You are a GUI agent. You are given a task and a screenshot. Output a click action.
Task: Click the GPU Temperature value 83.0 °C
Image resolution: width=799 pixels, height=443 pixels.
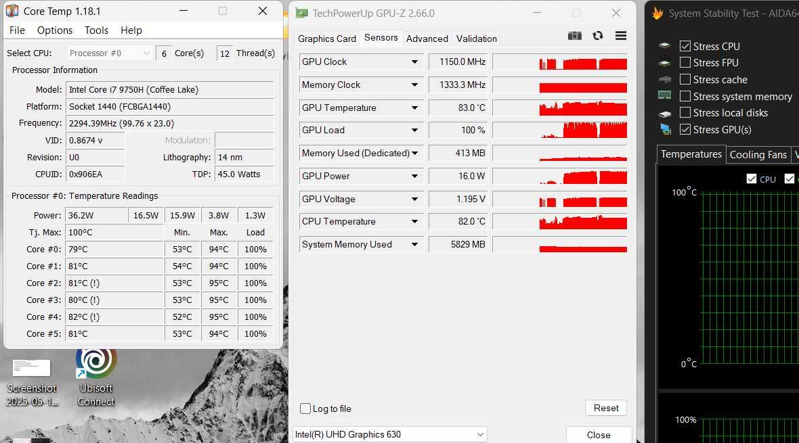click(x=458, y=108)
